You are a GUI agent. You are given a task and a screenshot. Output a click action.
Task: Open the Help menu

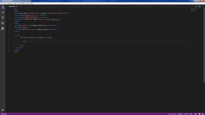point(32,4)
